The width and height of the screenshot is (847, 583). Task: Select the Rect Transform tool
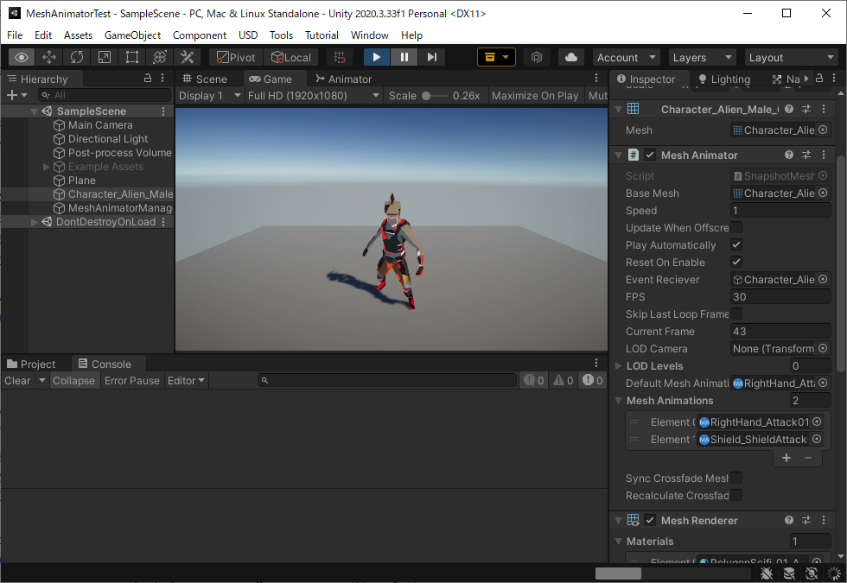[131, 57]
